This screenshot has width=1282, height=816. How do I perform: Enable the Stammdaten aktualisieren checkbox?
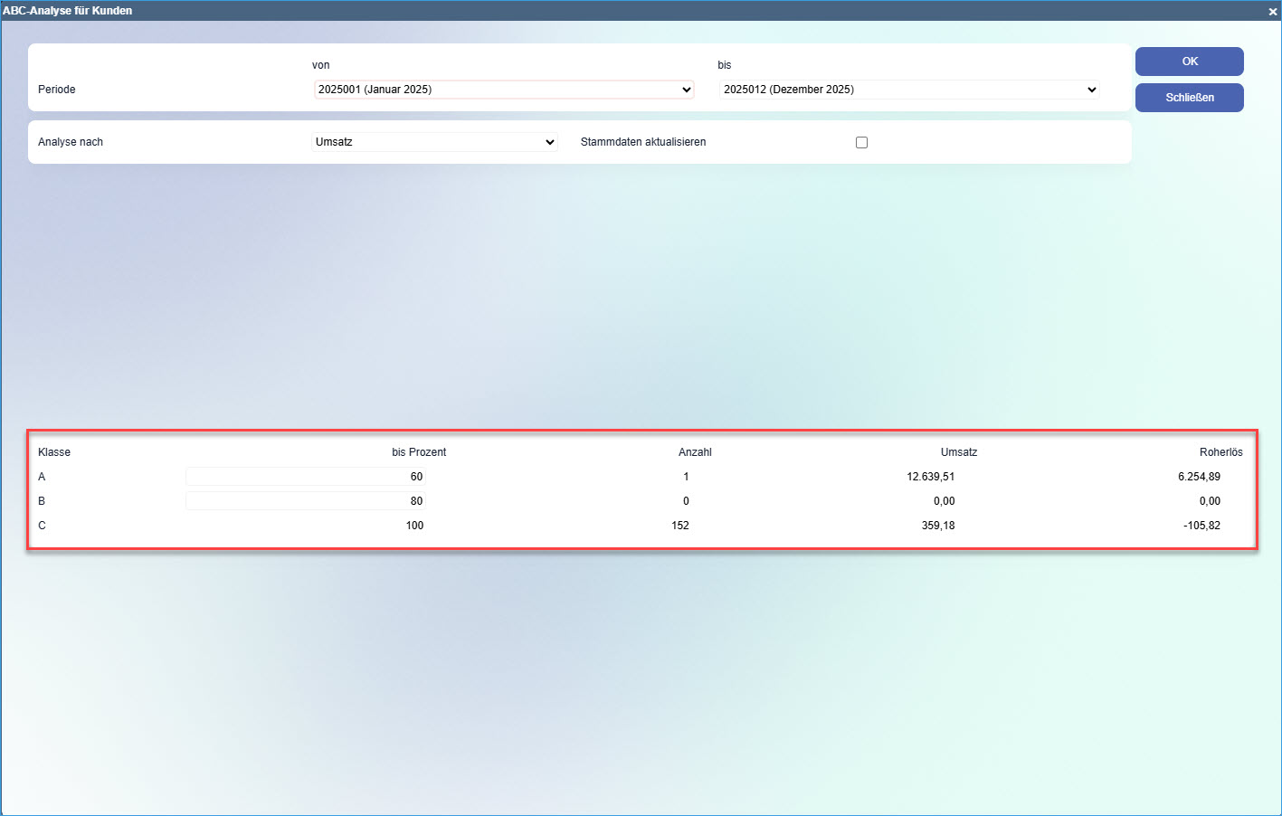[861, 142]
